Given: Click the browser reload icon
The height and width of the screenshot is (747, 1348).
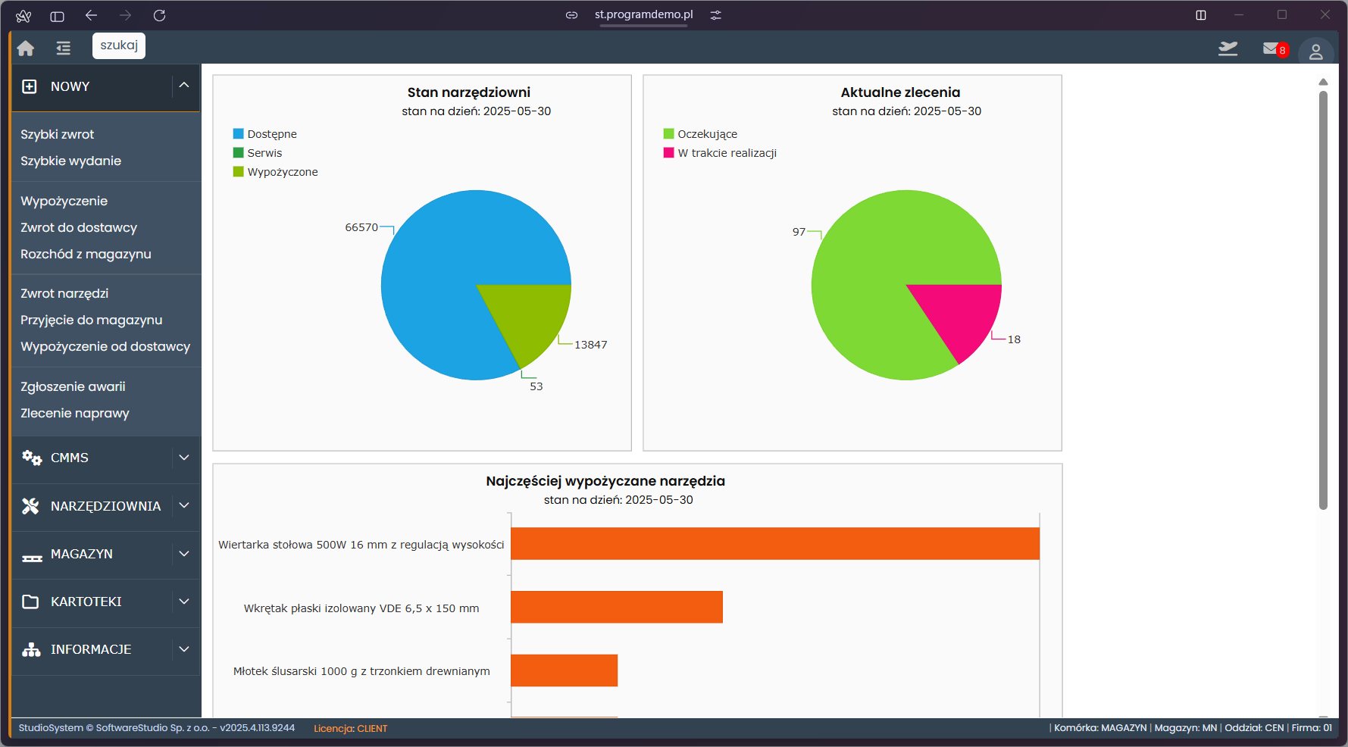Looking at the screenshot, I should (x=159, y=15).
